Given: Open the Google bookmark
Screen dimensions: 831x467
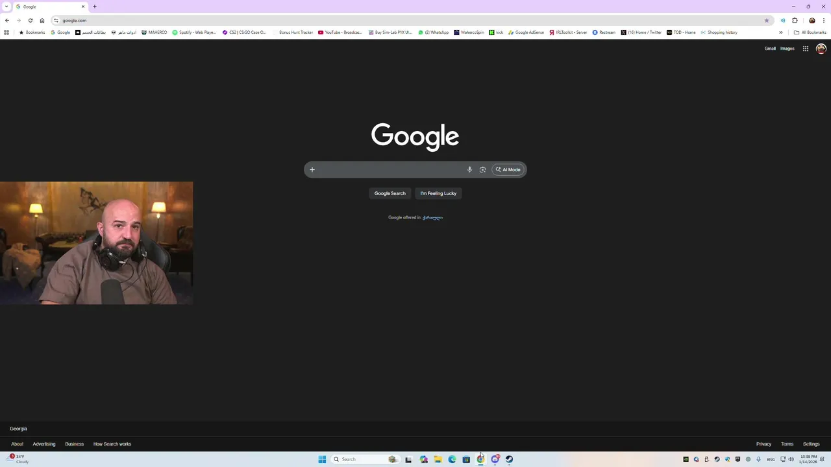Looking at the screenshot, I should pos(60,32).
